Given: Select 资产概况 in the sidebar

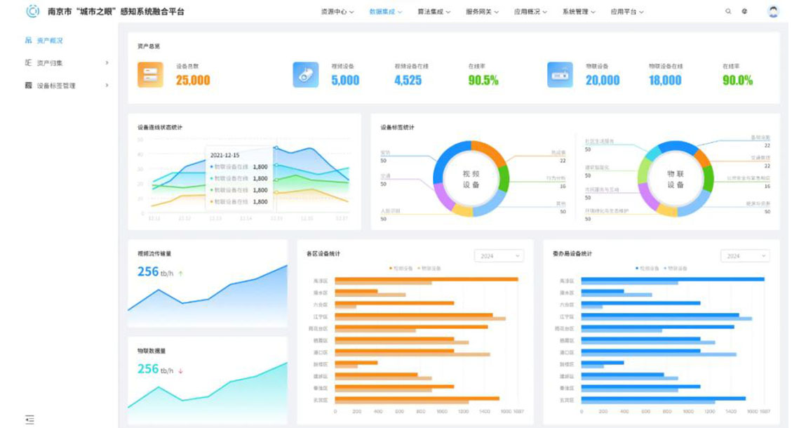Looking at the screenshot, I should click(x=49, y=41).
